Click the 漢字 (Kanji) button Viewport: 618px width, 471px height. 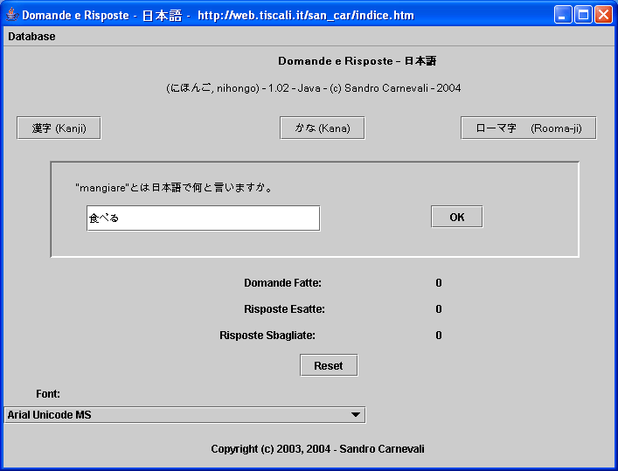pyautogui.click(x=59, y=128)
